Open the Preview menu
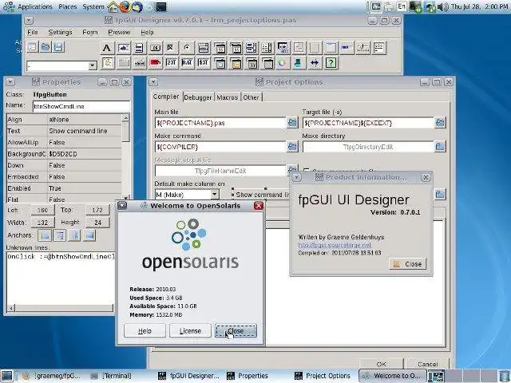511x383 pixels. pos(119,32)
